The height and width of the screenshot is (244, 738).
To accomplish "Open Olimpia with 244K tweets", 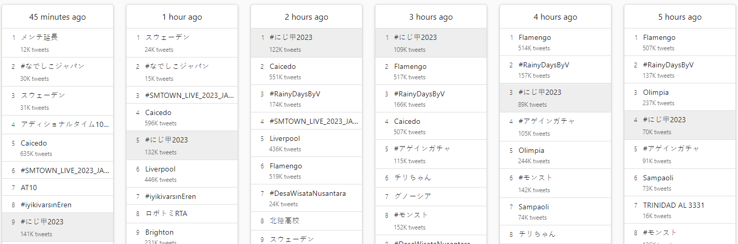I will click(532, 150).
